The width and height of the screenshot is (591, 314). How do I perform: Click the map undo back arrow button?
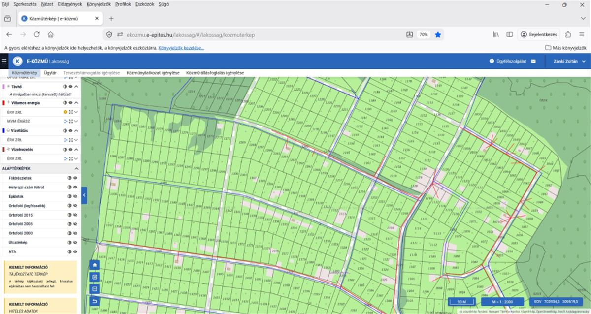(95, 301)
